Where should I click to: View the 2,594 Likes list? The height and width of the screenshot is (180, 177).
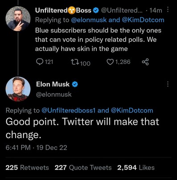(x=136, y=168)
